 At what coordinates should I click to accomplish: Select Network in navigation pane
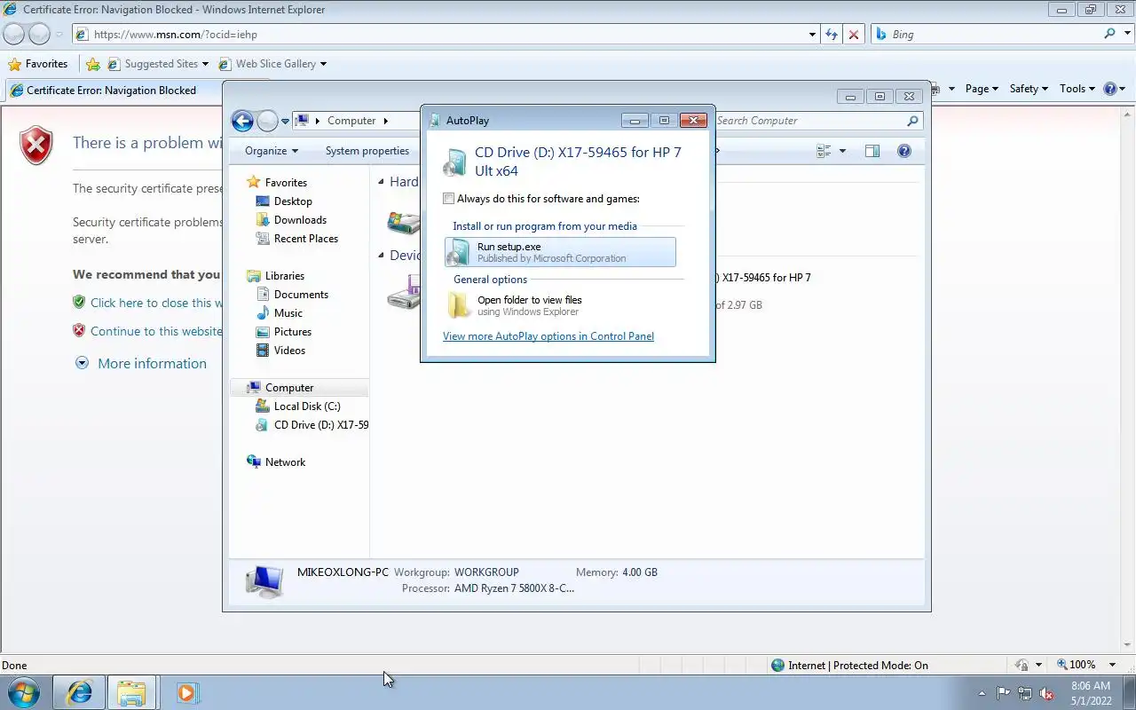(285, 462)
